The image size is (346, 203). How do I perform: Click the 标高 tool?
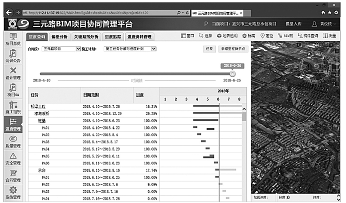[x=249, y=36]
